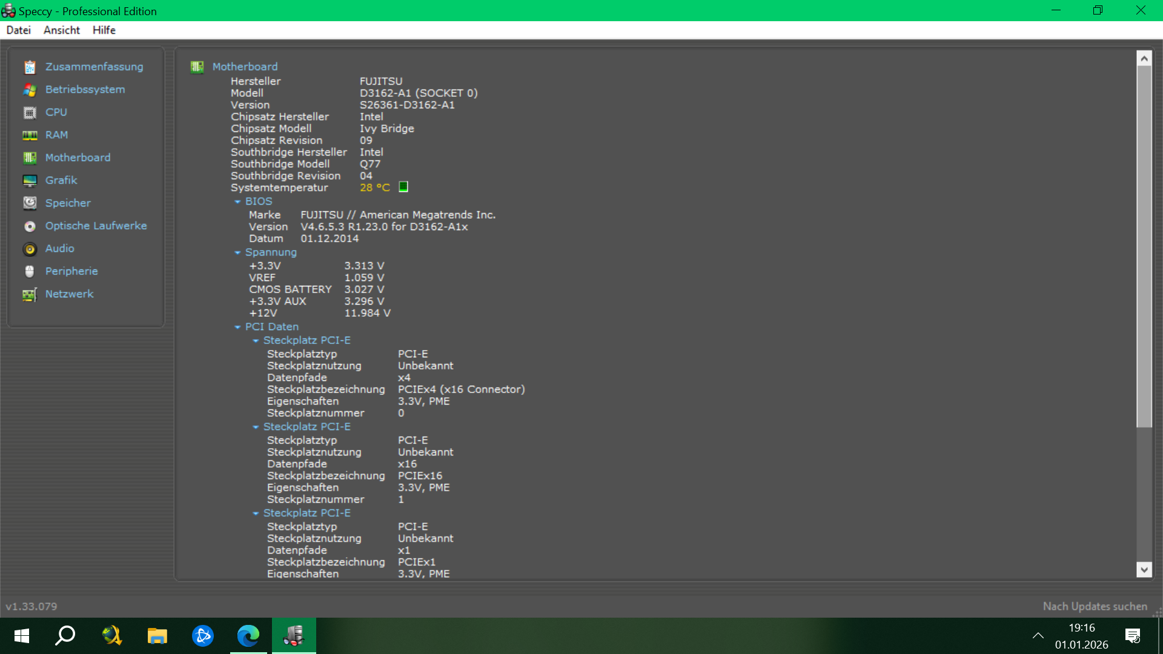The width and height of the screenshot is (1163, 654).
Task: Click the Speicher hard drive icon
Action: click(x=30, y=203)
